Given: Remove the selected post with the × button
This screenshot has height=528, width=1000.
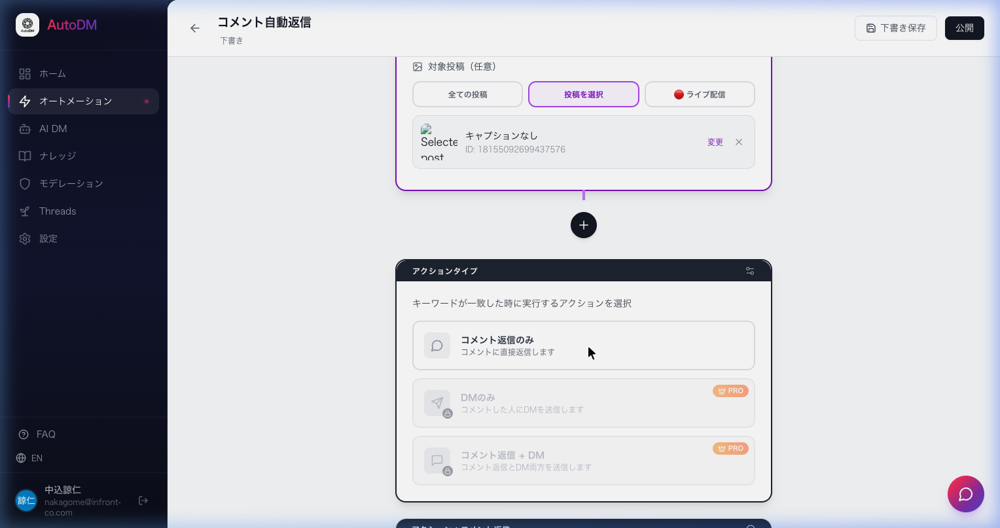Looking at the screenshot, I should 739,142.
